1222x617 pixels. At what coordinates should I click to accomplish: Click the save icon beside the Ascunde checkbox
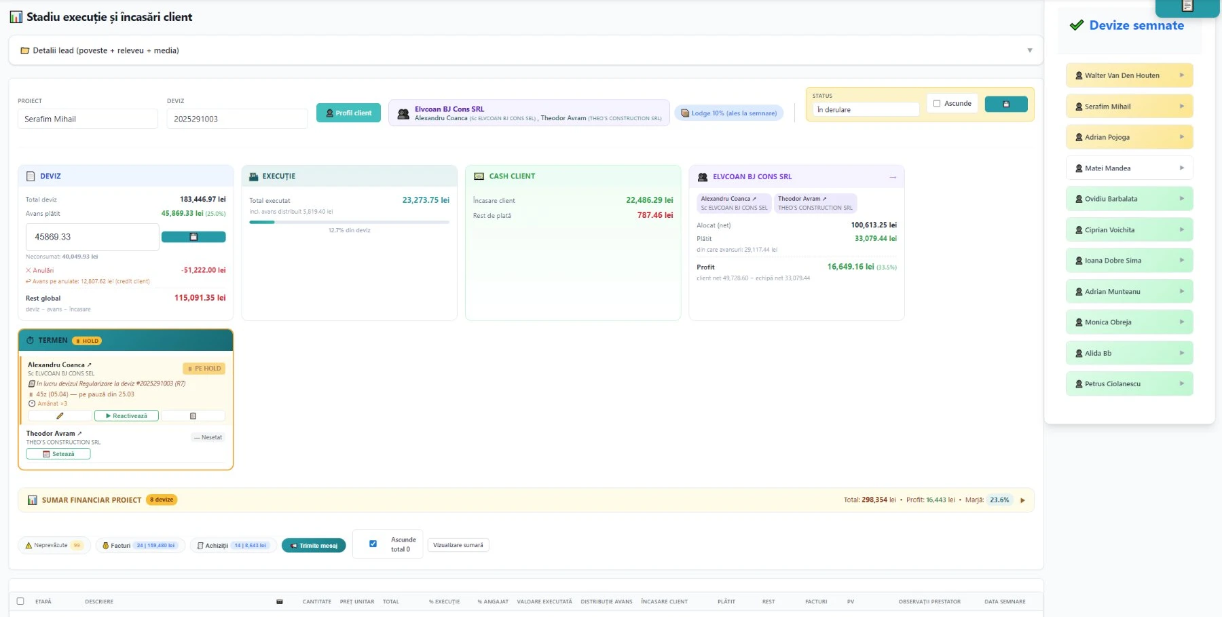click(1006, 104)
